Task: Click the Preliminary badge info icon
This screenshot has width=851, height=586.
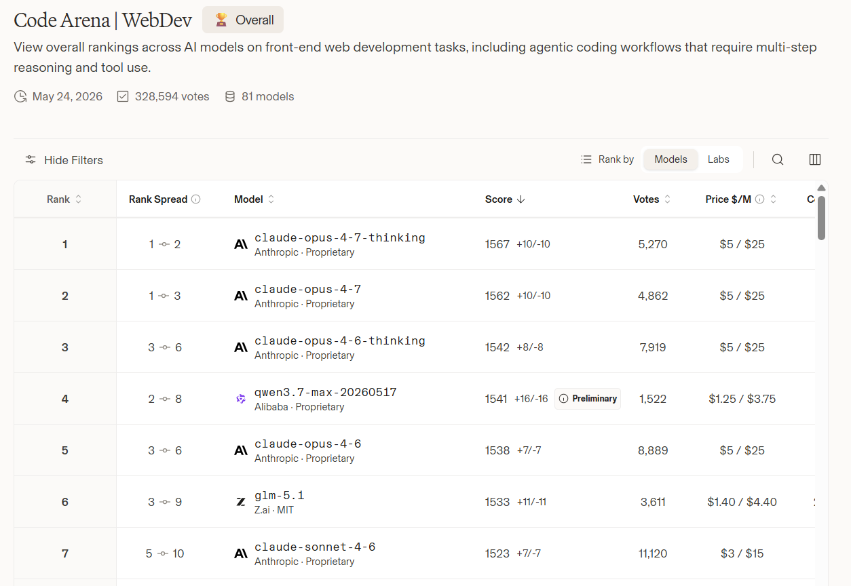Action: coord(563,399)
